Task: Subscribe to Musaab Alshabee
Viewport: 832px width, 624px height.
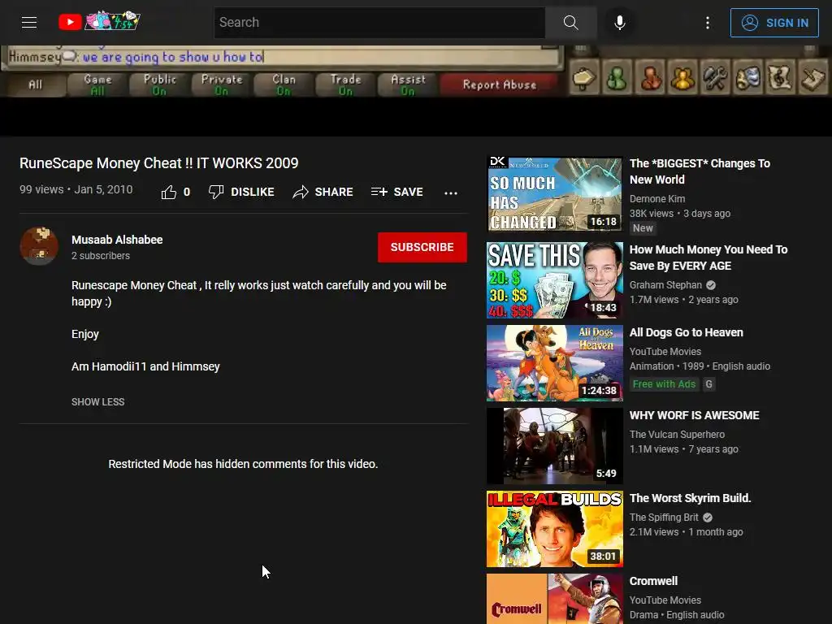Action: [x=422, y=247]
